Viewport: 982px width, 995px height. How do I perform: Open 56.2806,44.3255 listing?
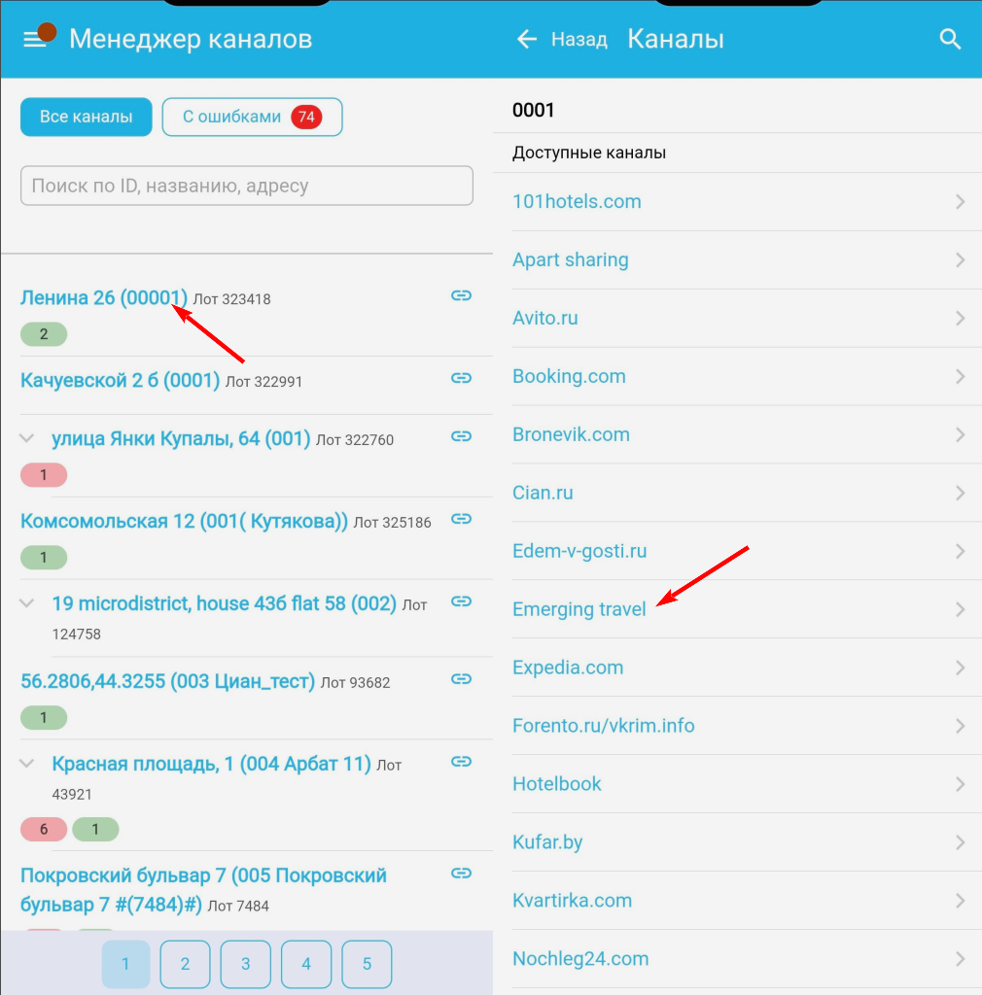(x=167, y=681)
